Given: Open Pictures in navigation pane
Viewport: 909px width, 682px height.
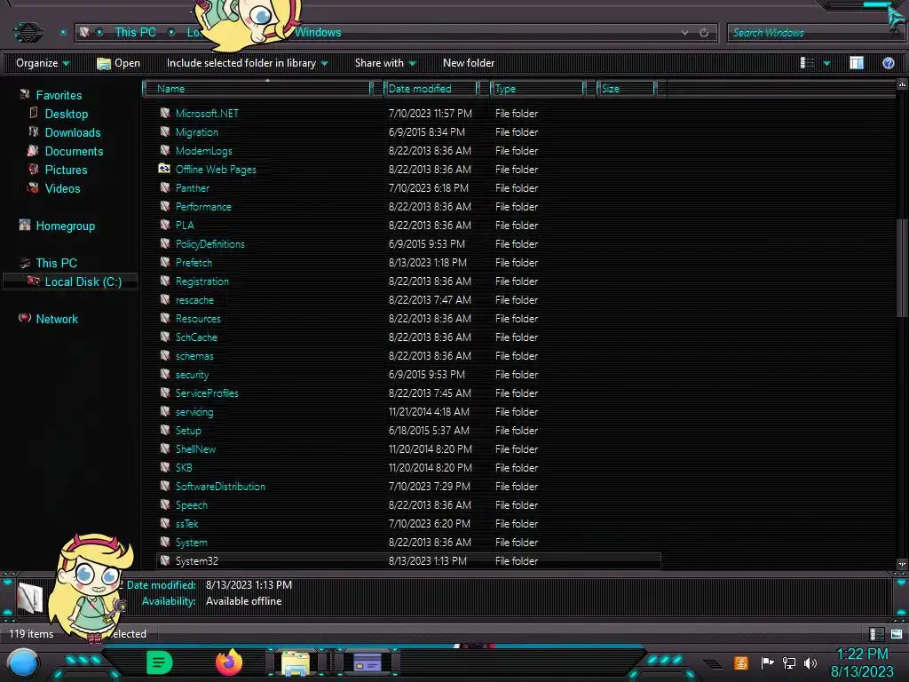Looking at the screenshot, I should click(66, 170).
